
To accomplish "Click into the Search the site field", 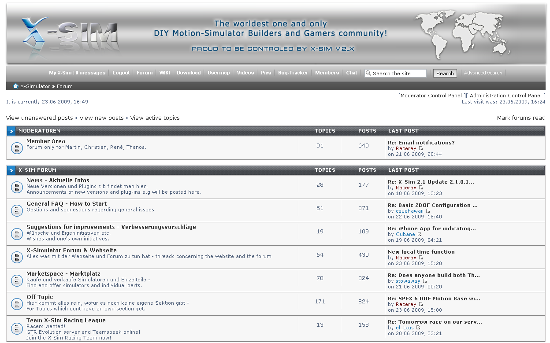I will click(x=395, y=73).
